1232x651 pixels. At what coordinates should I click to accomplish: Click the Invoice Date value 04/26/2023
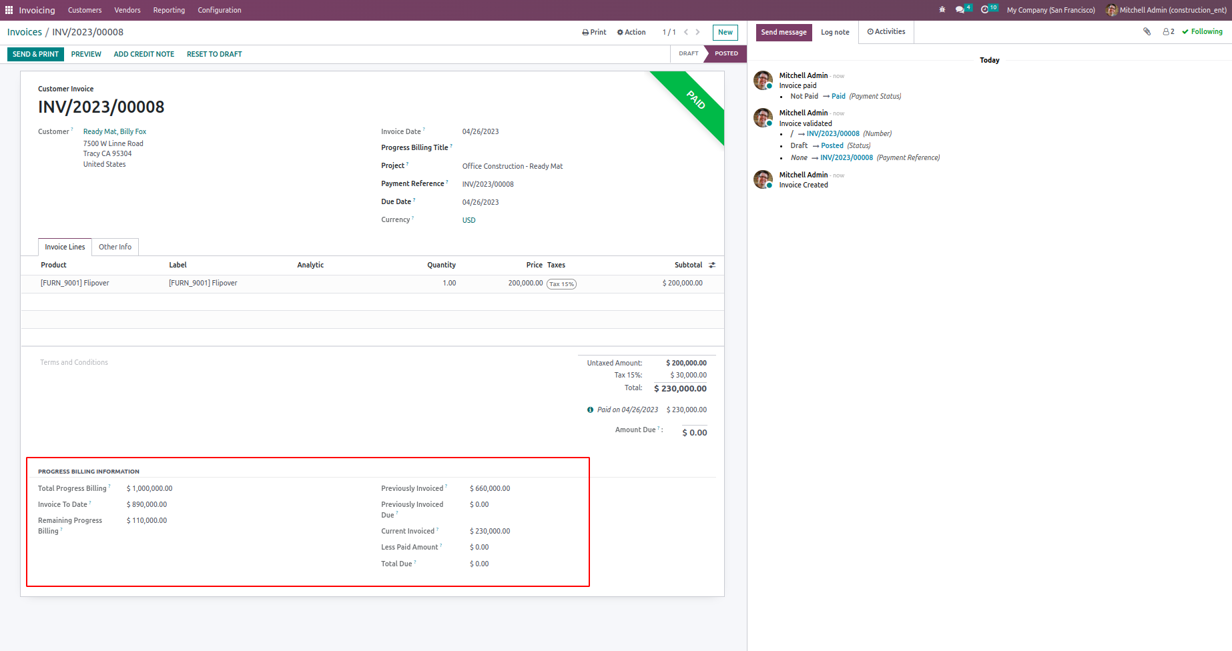[x=481, y=131]
